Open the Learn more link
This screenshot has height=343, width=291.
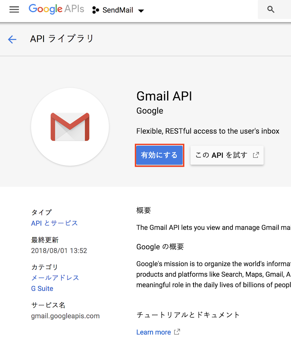[x=153, y=332]
